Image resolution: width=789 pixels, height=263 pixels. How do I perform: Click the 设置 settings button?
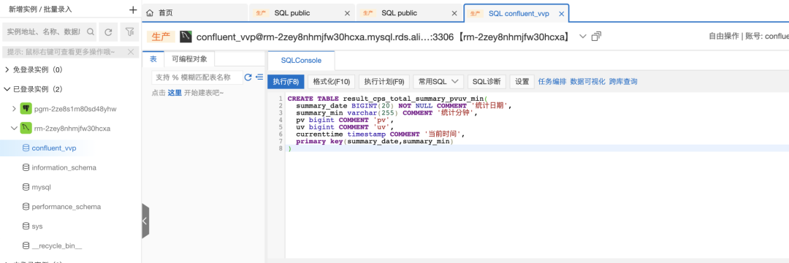[x=522, y=82]
